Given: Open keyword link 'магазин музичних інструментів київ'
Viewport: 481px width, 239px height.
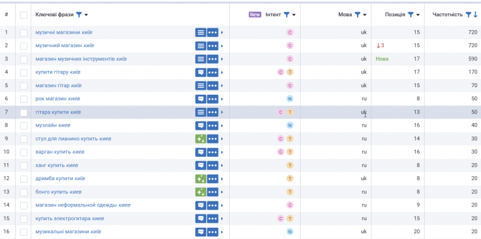Looking at the screenshot, I should (x=81, y=59).
